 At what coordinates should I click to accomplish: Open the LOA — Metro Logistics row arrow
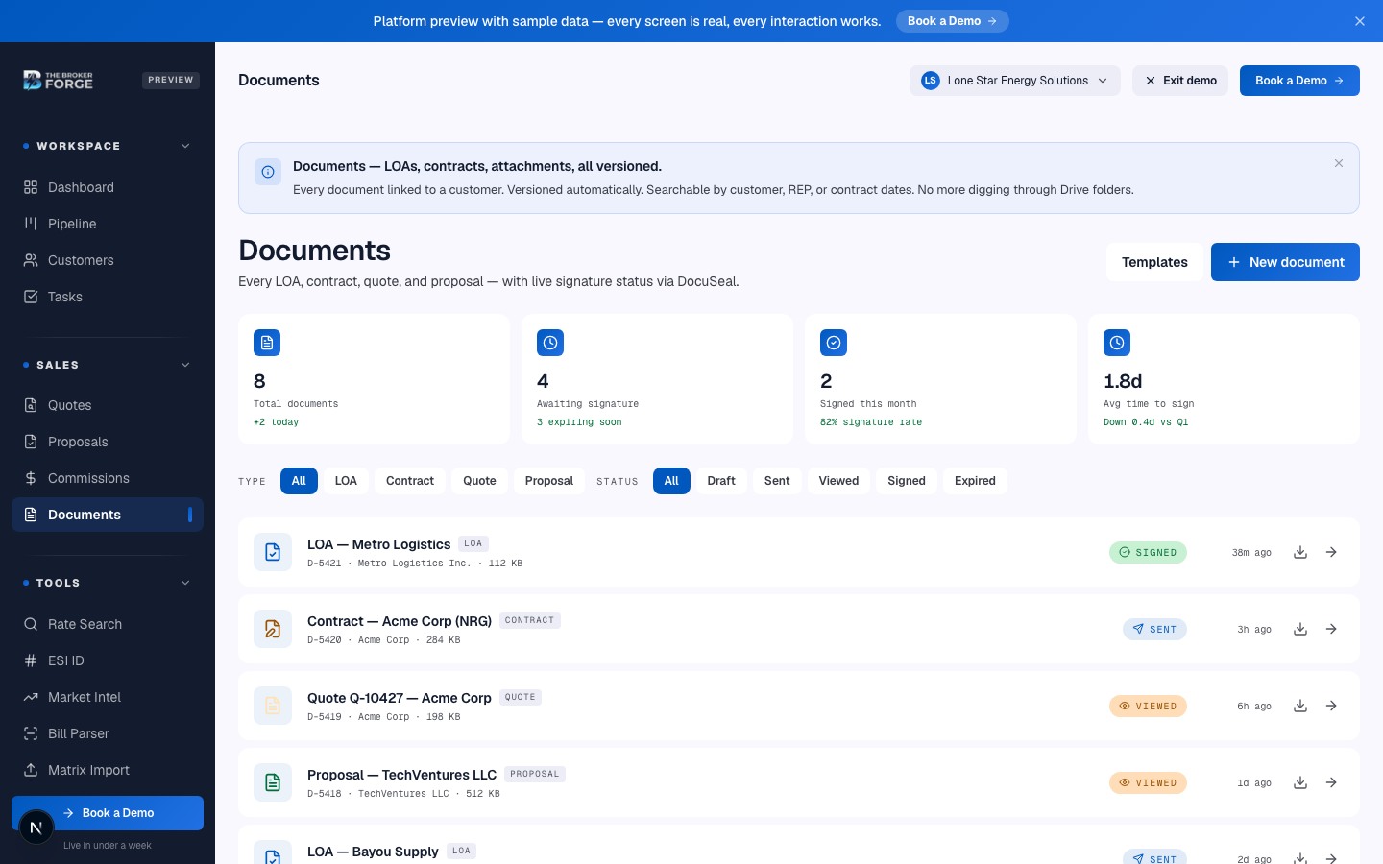pyautogui.click(x=1331, y=552)
